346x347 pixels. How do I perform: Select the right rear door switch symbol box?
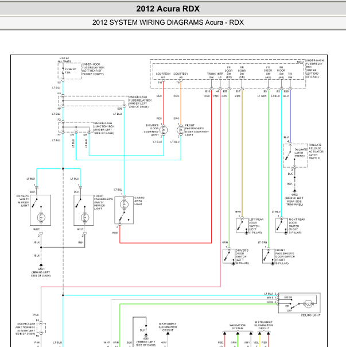(281, 225)
